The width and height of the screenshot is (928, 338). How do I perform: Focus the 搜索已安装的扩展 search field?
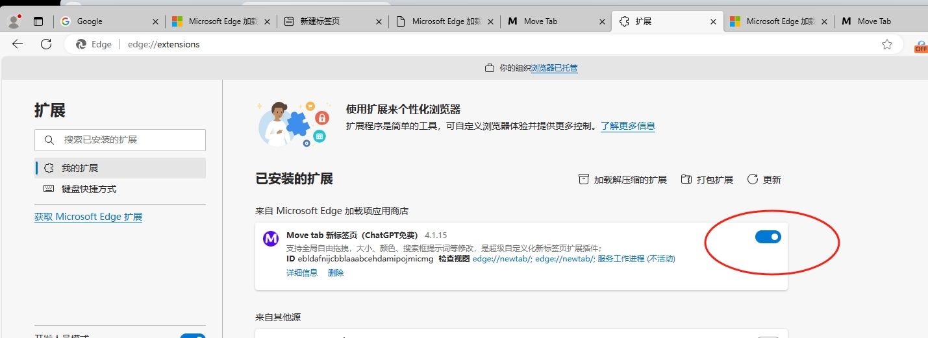point(120,140)
